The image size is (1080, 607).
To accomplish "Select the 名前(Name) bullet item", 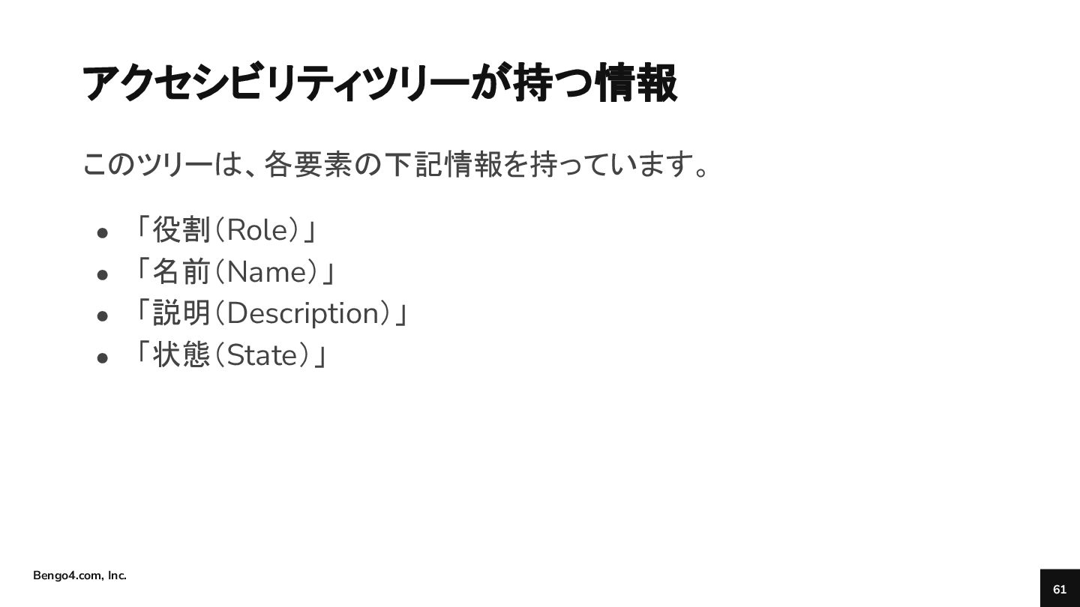I will click(x=235, y=272).
